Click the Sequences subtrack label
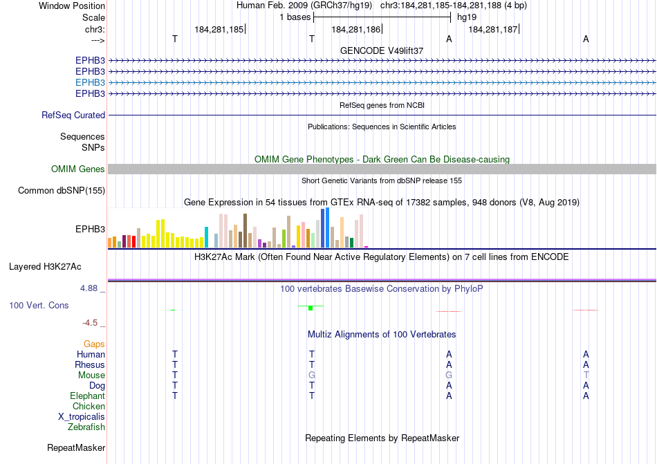The image size is (657, 464). 82,136
